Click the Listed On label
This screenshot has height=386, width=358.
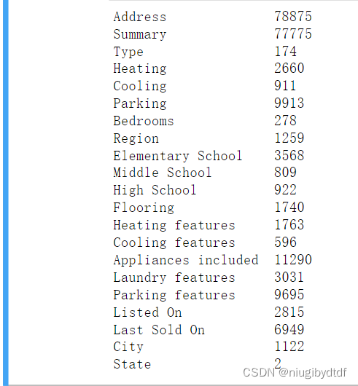[x=147, y=312]
